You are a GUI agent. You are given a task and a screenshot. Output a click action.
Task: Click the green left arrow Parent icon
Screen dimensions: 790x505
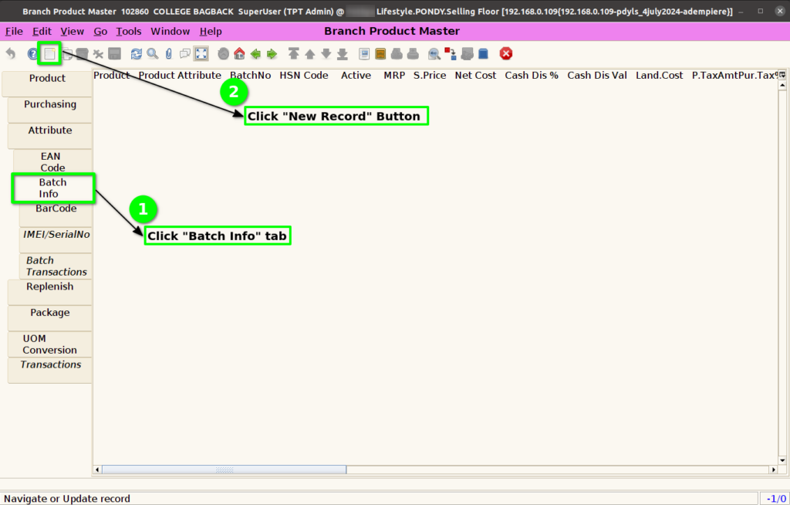(255, 53)
